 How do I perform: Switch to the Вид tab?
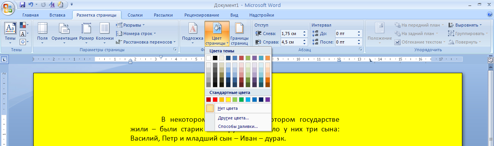click(234, 15)
